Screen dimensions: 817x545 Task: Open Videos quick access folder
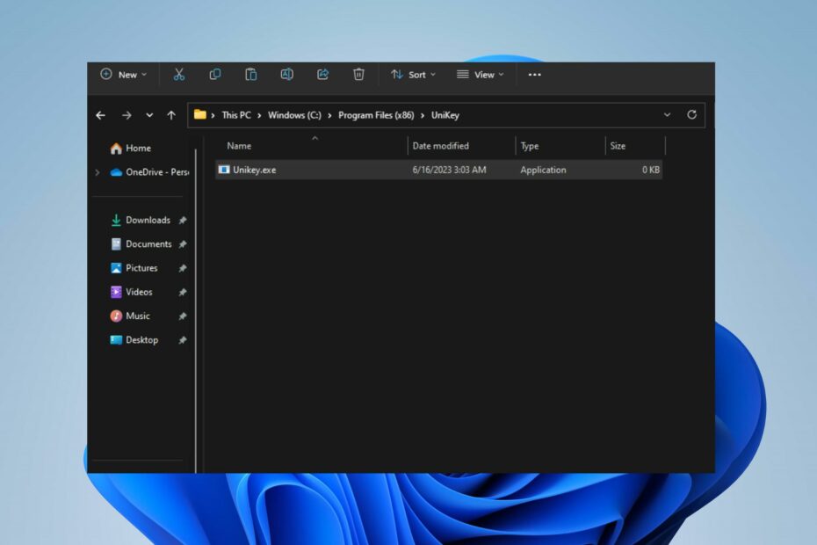click(x=131, y=292)
